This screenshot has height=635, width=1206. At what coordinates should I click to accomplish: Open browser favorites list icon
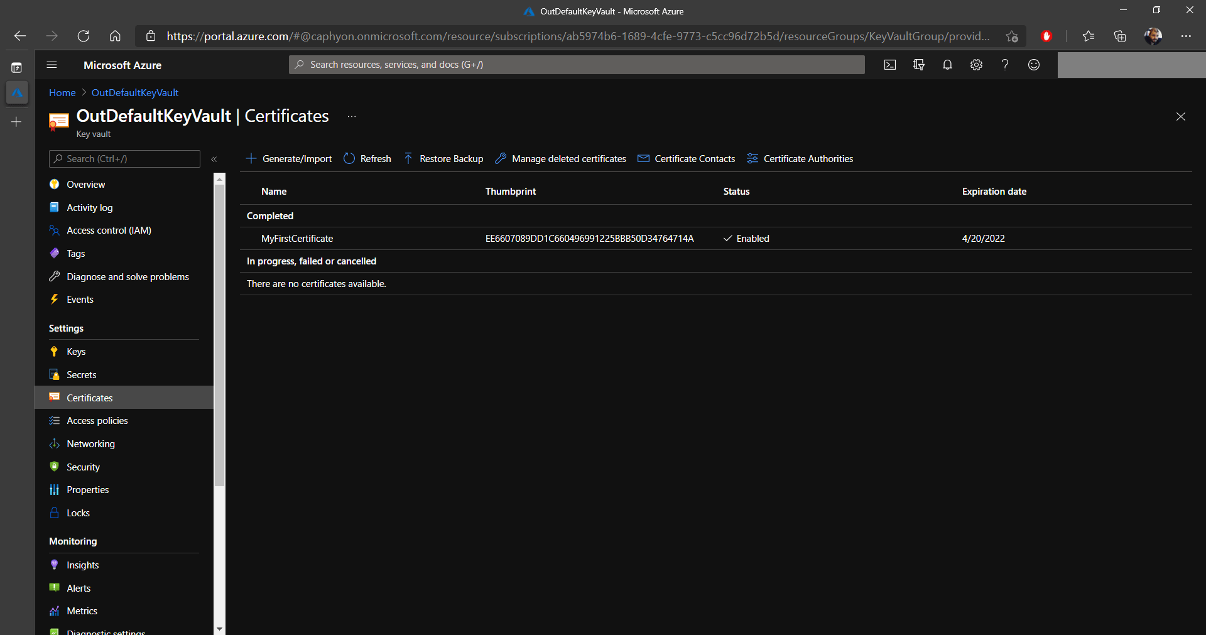1089,36
